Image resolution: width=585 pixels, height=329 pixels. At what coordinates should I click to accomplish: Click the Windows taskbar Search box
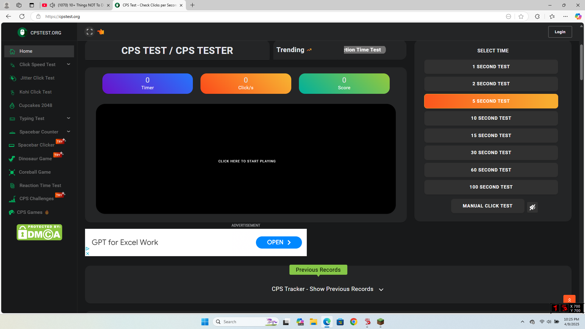pyautogui.click(x=246, y=322)
